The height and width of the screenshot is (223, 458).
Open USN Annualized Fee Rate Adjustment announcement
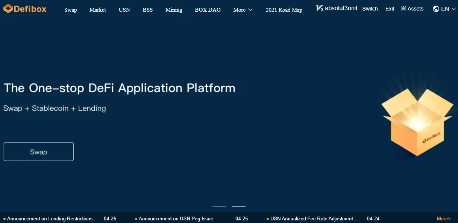tap(314, 218)
